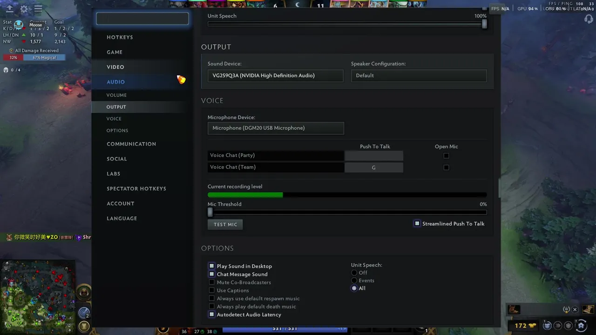This screenshot has height=335, width=596.
Task: Toggle Always use default respawn music
Action: click(211, 298)
